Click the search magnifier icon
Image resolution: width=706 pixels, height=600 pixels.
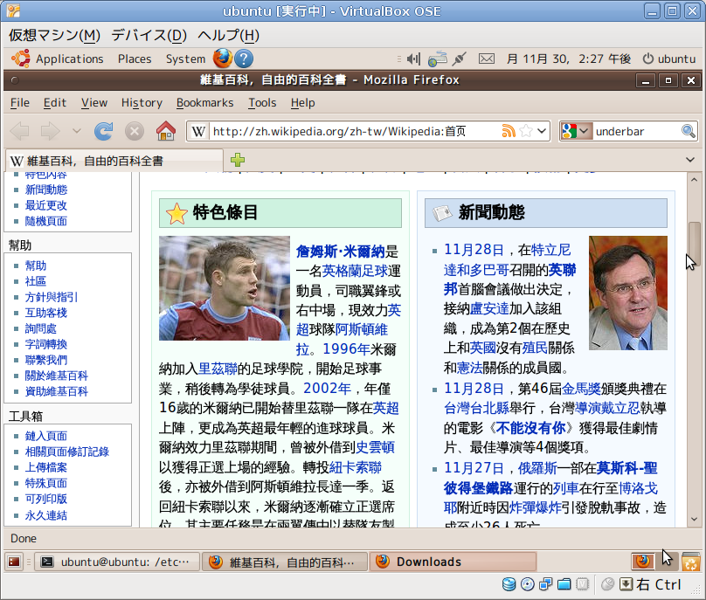[x=689, y=131]
